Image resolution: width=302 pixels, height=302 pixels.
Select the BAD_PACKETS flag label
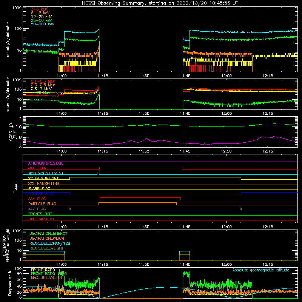(x=41, y=219)
